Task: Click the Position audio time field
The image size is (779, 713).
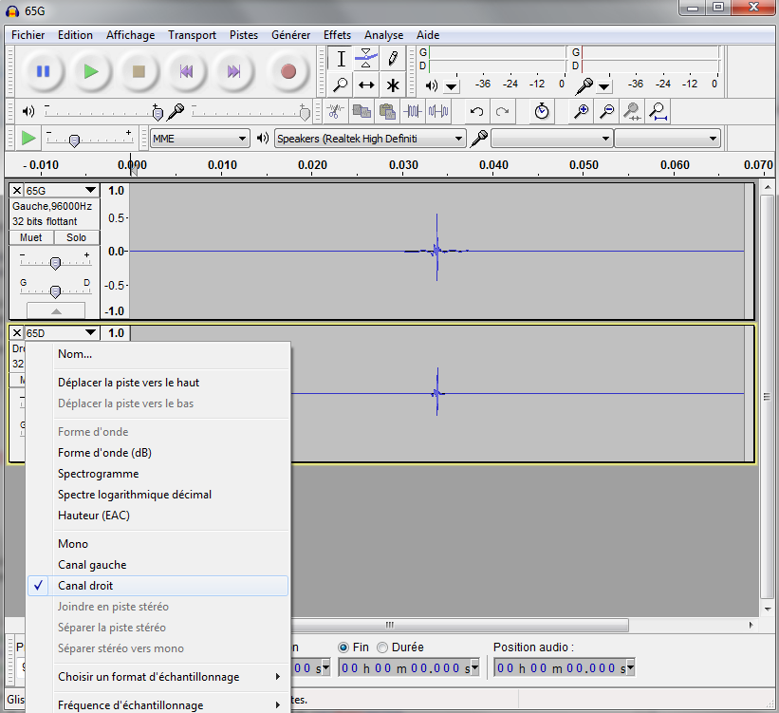Action: [565, 668]
